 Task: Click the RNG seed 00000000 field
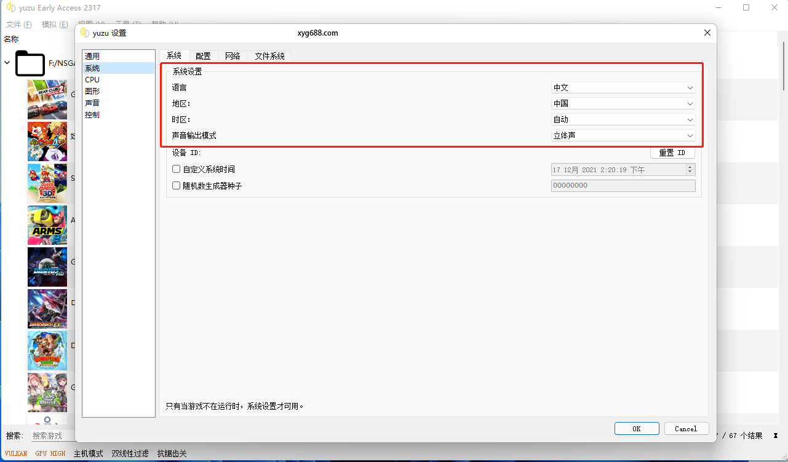pos(623,185)
